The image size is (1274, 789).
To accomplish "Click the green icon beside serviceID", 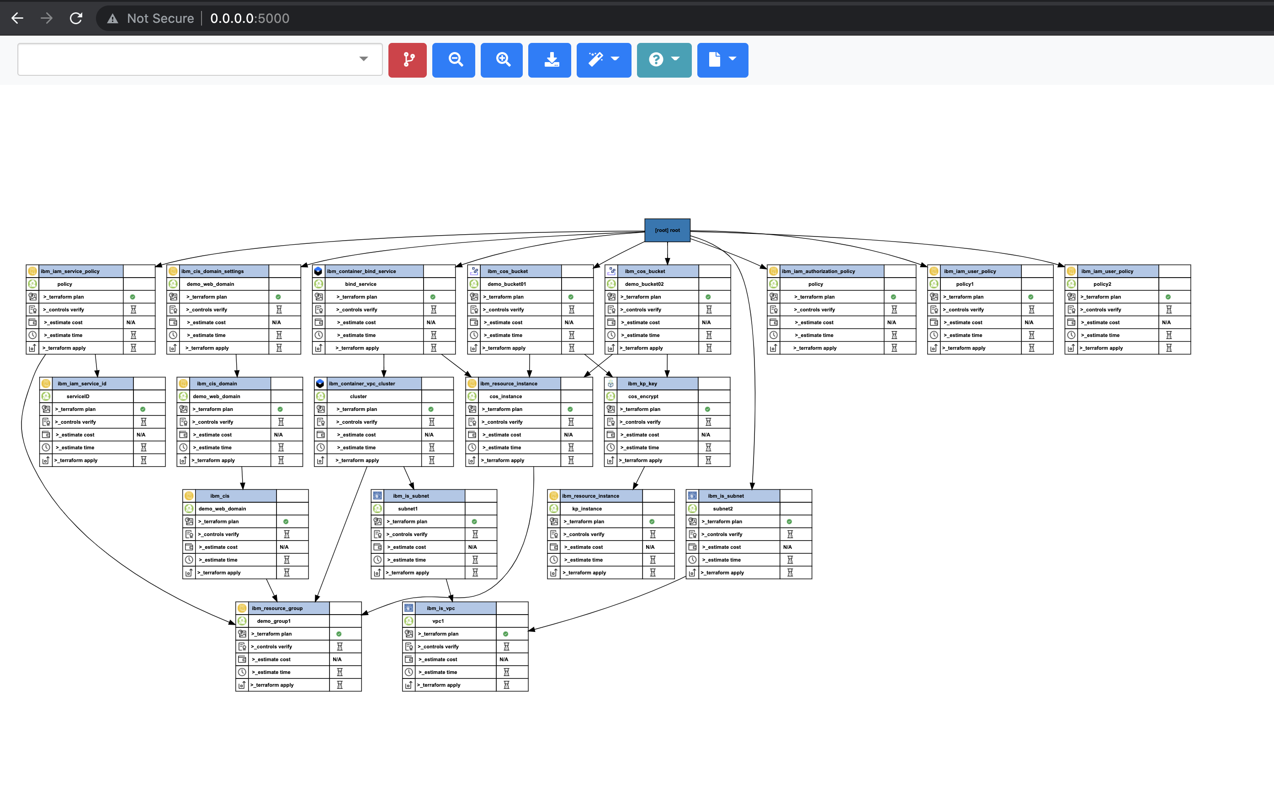I will pyautogui.click(x=46, y=396).
